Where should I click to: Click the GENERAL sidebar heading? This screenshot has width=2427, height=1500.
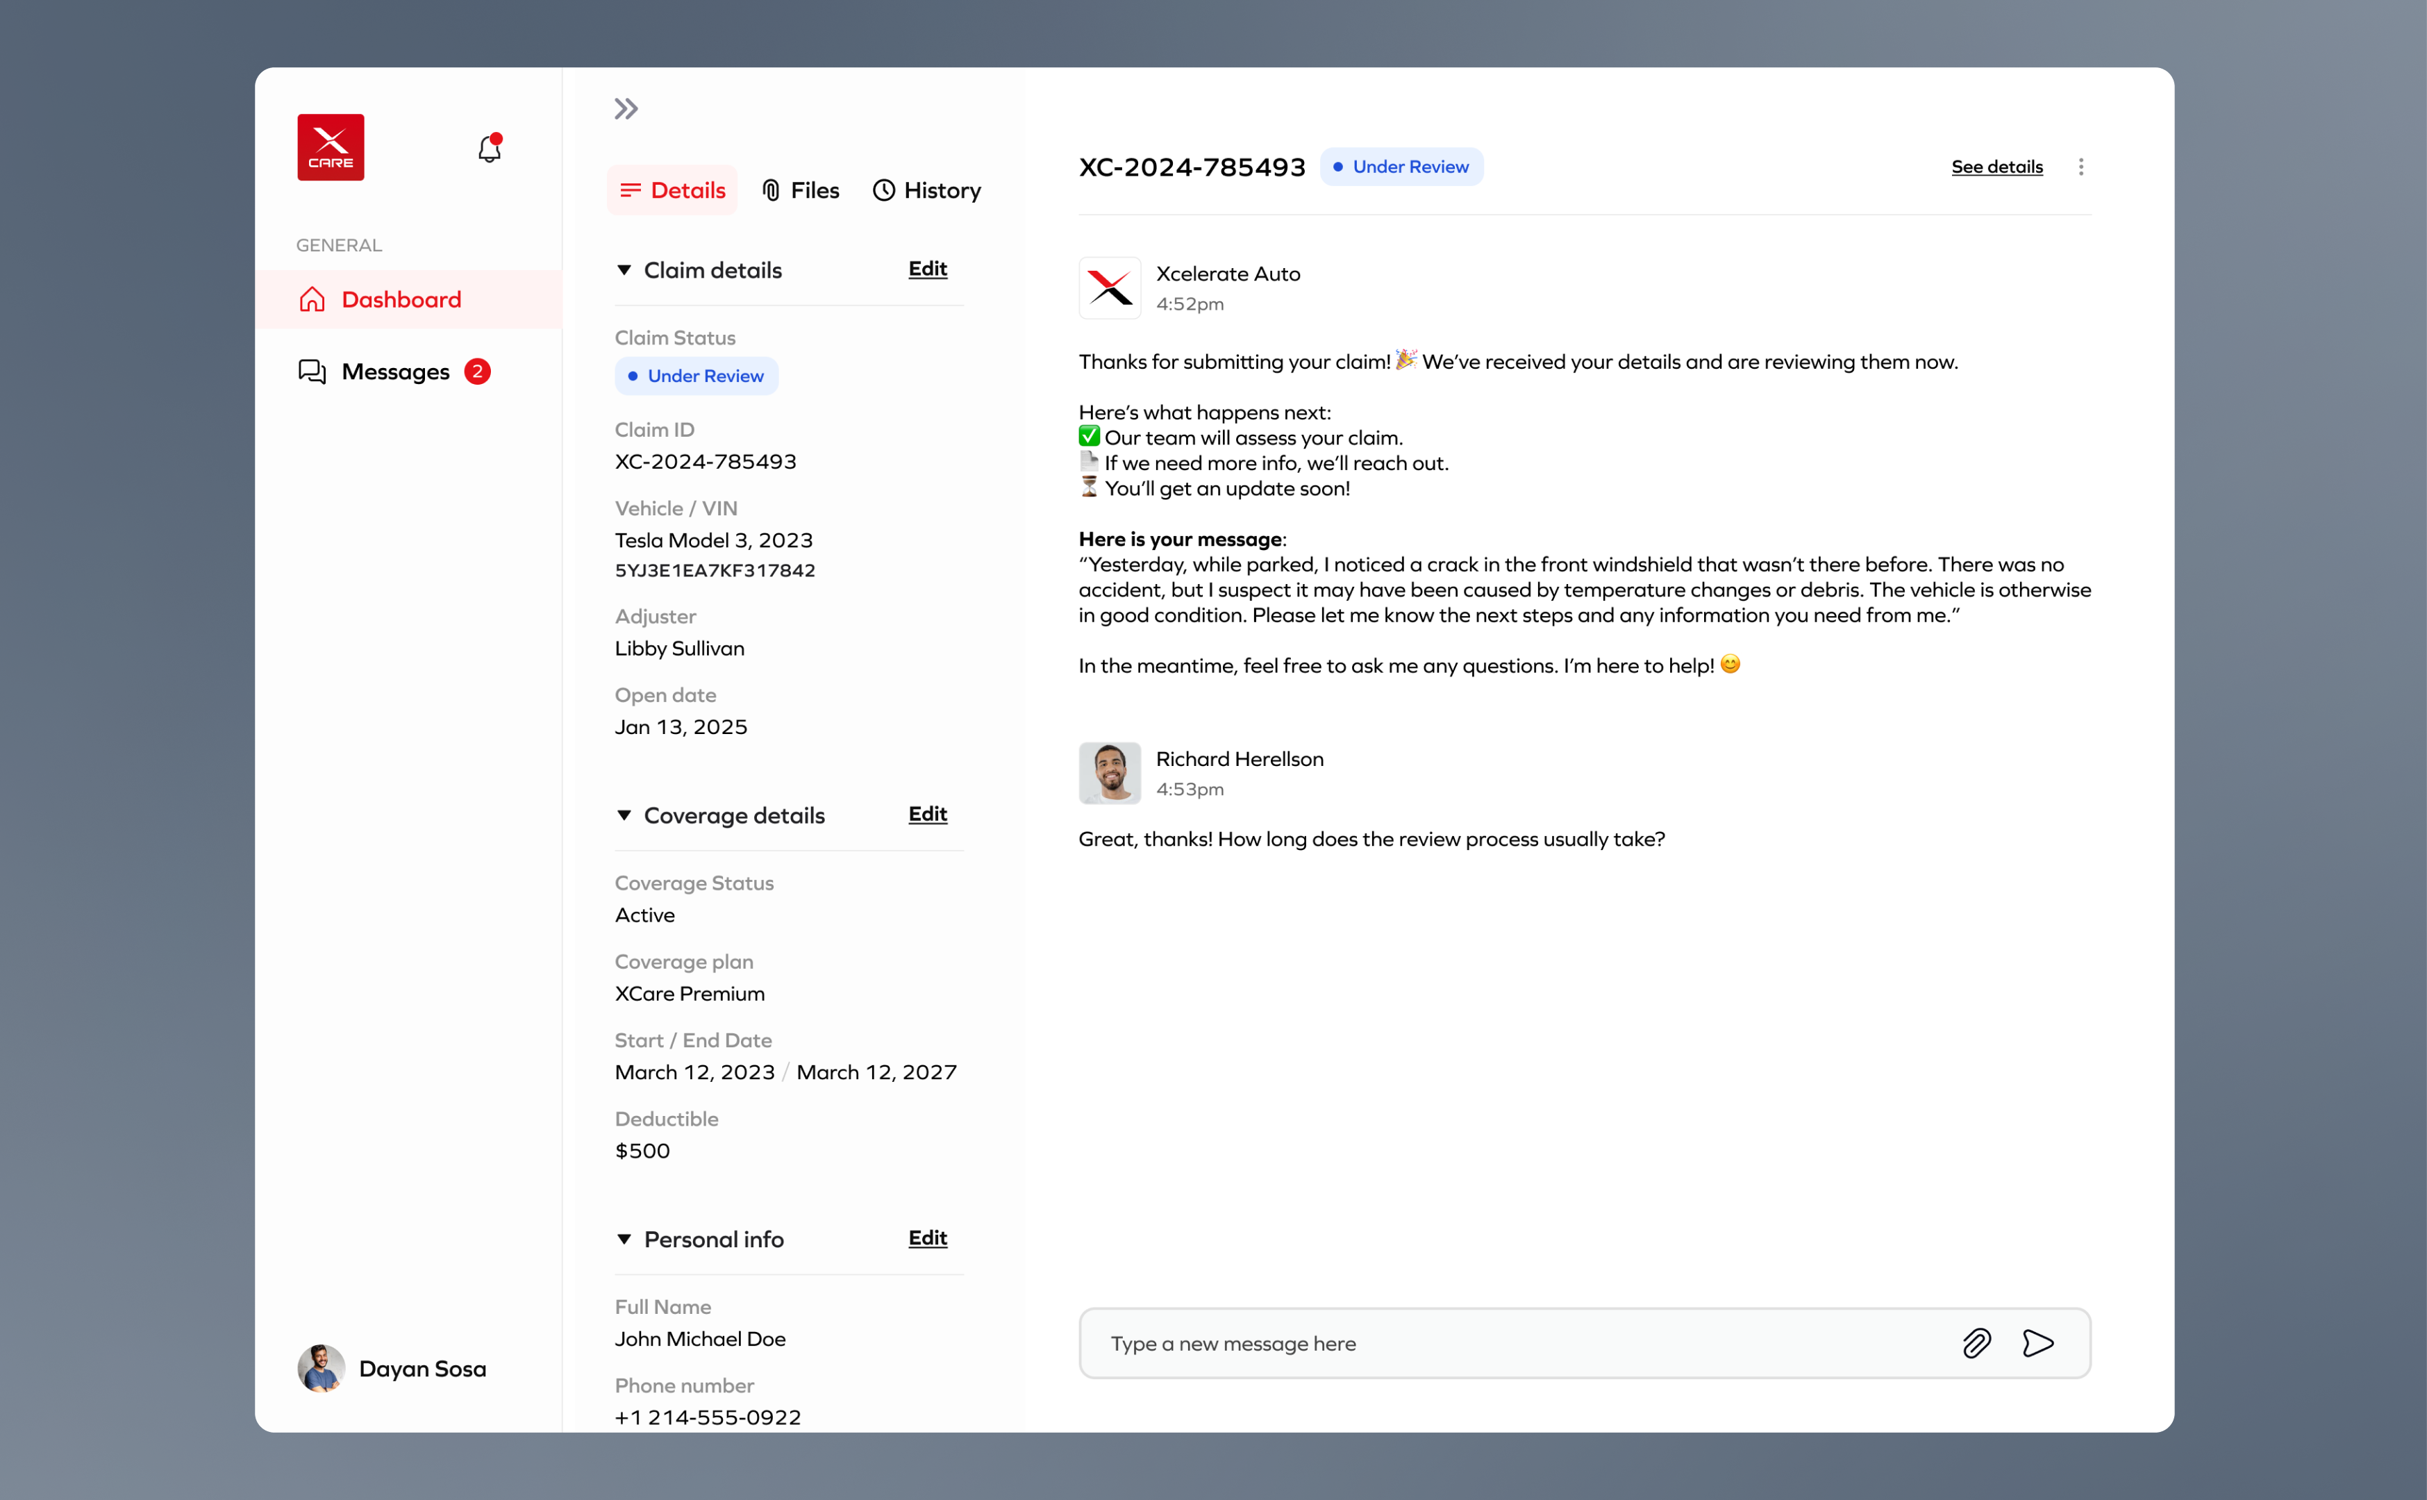338,245
